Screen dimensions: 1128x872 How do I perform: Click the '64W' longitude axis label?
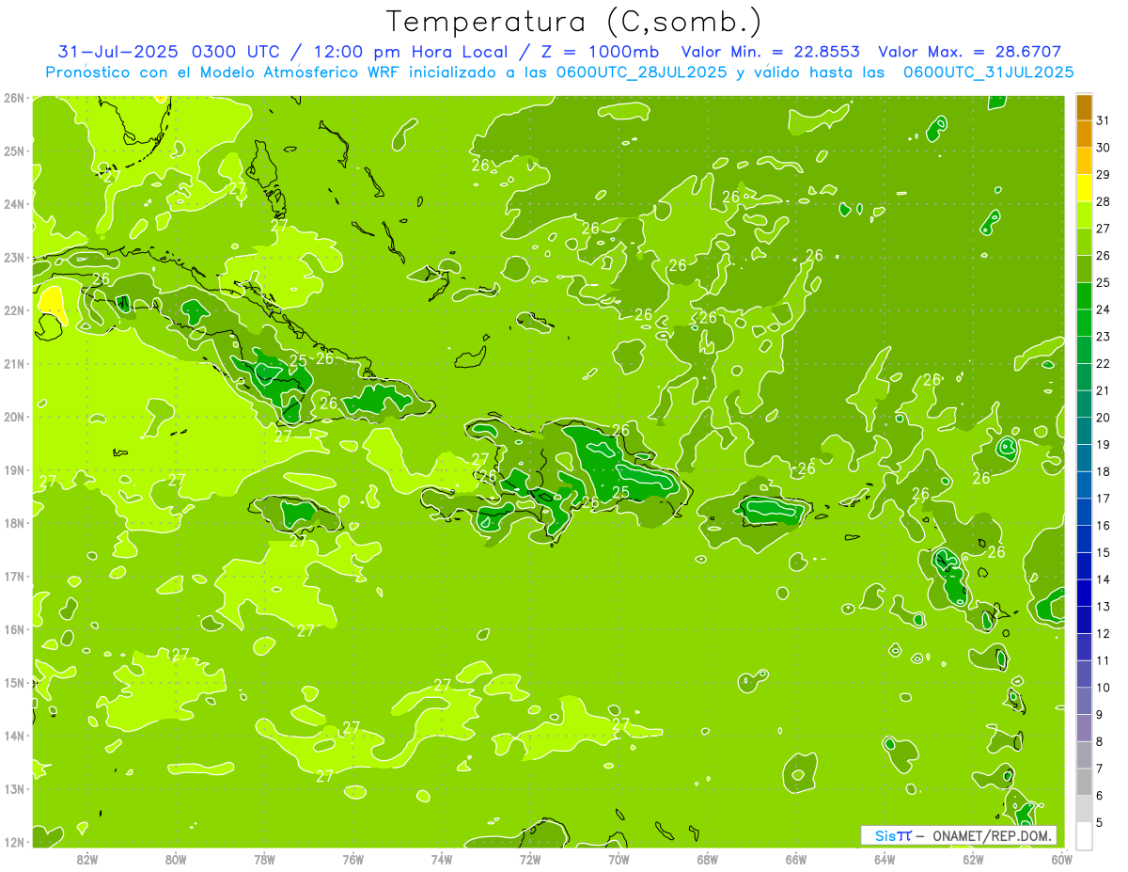[x=885, y=859]
